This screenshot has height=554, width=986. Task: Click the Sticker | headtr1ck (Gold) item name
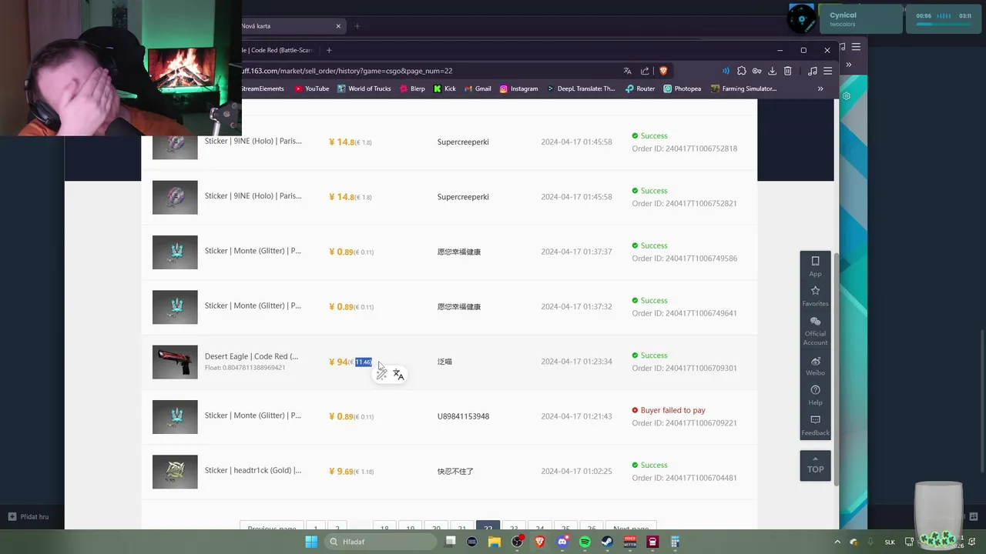click(x=253, y=470)
